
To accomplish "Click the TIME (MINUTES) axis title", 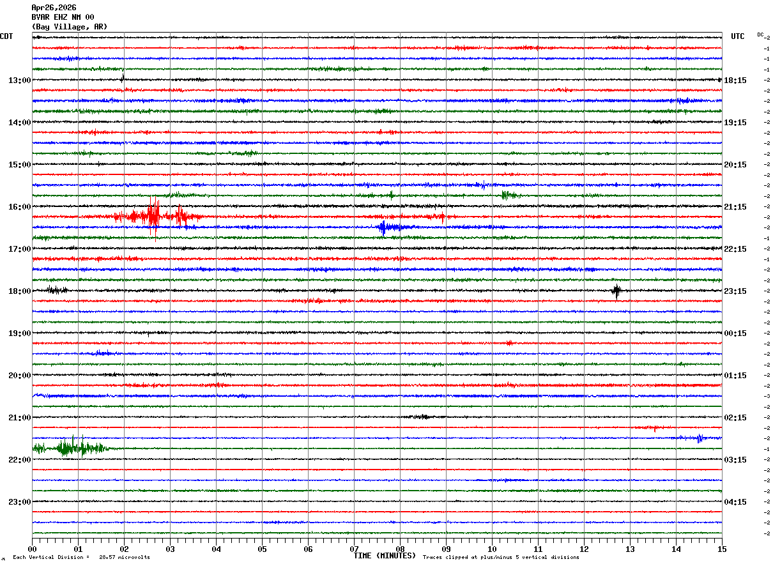I will coord(385,556).
